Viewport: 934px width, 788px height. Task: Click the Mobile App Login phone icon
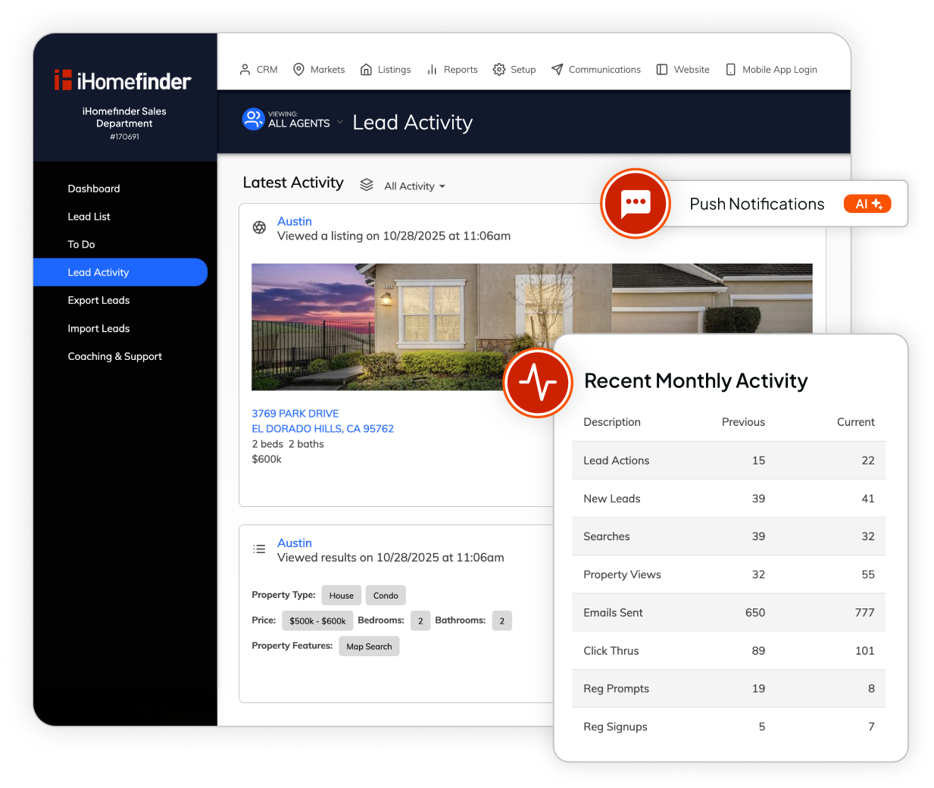[730, 70]
